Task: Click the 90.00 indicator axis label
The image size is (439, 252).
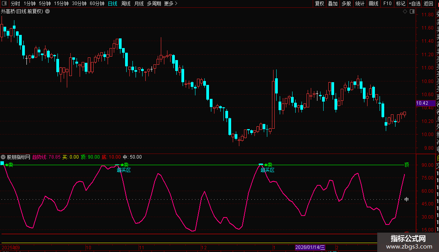Action: [427, 165]
